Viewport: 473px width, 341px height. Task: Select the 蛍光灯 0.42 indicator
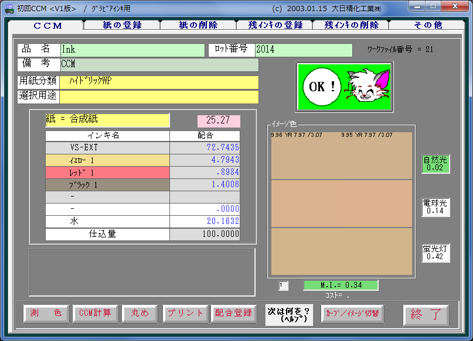click(435, 253)
